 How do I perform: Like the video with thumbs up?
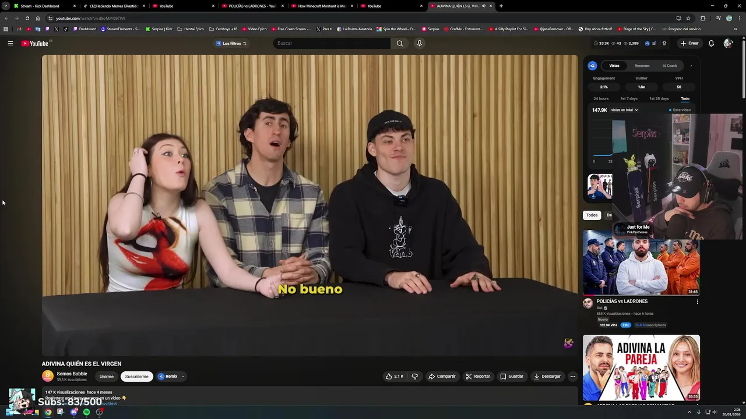pos(395,377)
